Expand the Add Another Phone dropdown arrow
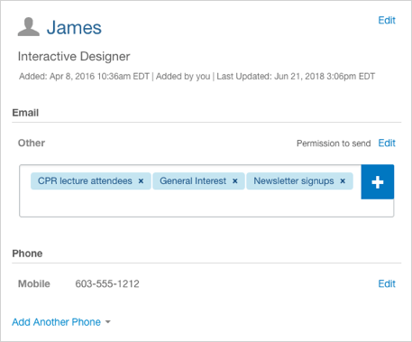Image resolution: width=412 pixels, height=342 pixels. [x=107, y=322]
